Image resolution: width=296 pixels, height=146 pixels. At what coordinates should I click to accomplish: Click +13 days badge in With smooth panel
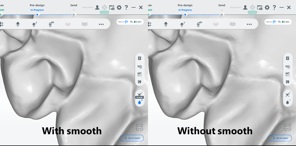click(104, 12)
